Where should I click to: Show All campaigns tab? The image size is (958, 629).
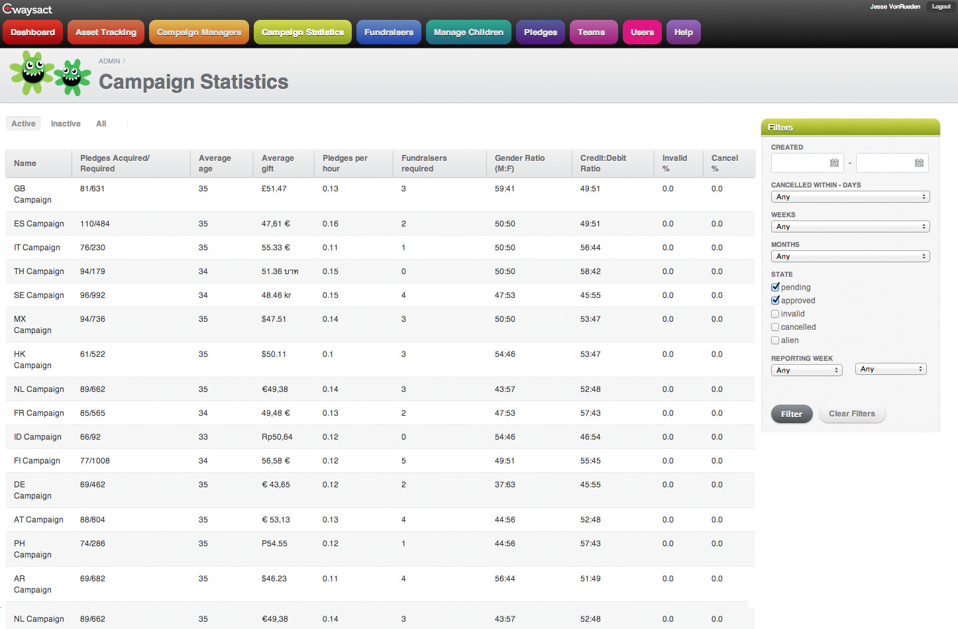coord(101,124)
